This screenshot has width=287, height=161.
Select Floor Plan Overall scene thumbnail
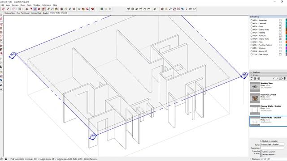[255, 98]
